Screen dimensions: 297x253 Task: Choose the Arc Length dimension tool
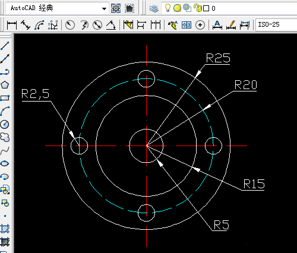coord(39,25)
